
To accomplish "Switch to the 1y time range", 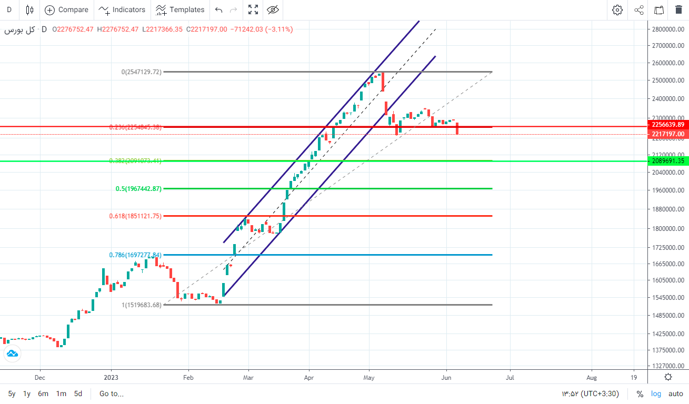I will [27, 393].
